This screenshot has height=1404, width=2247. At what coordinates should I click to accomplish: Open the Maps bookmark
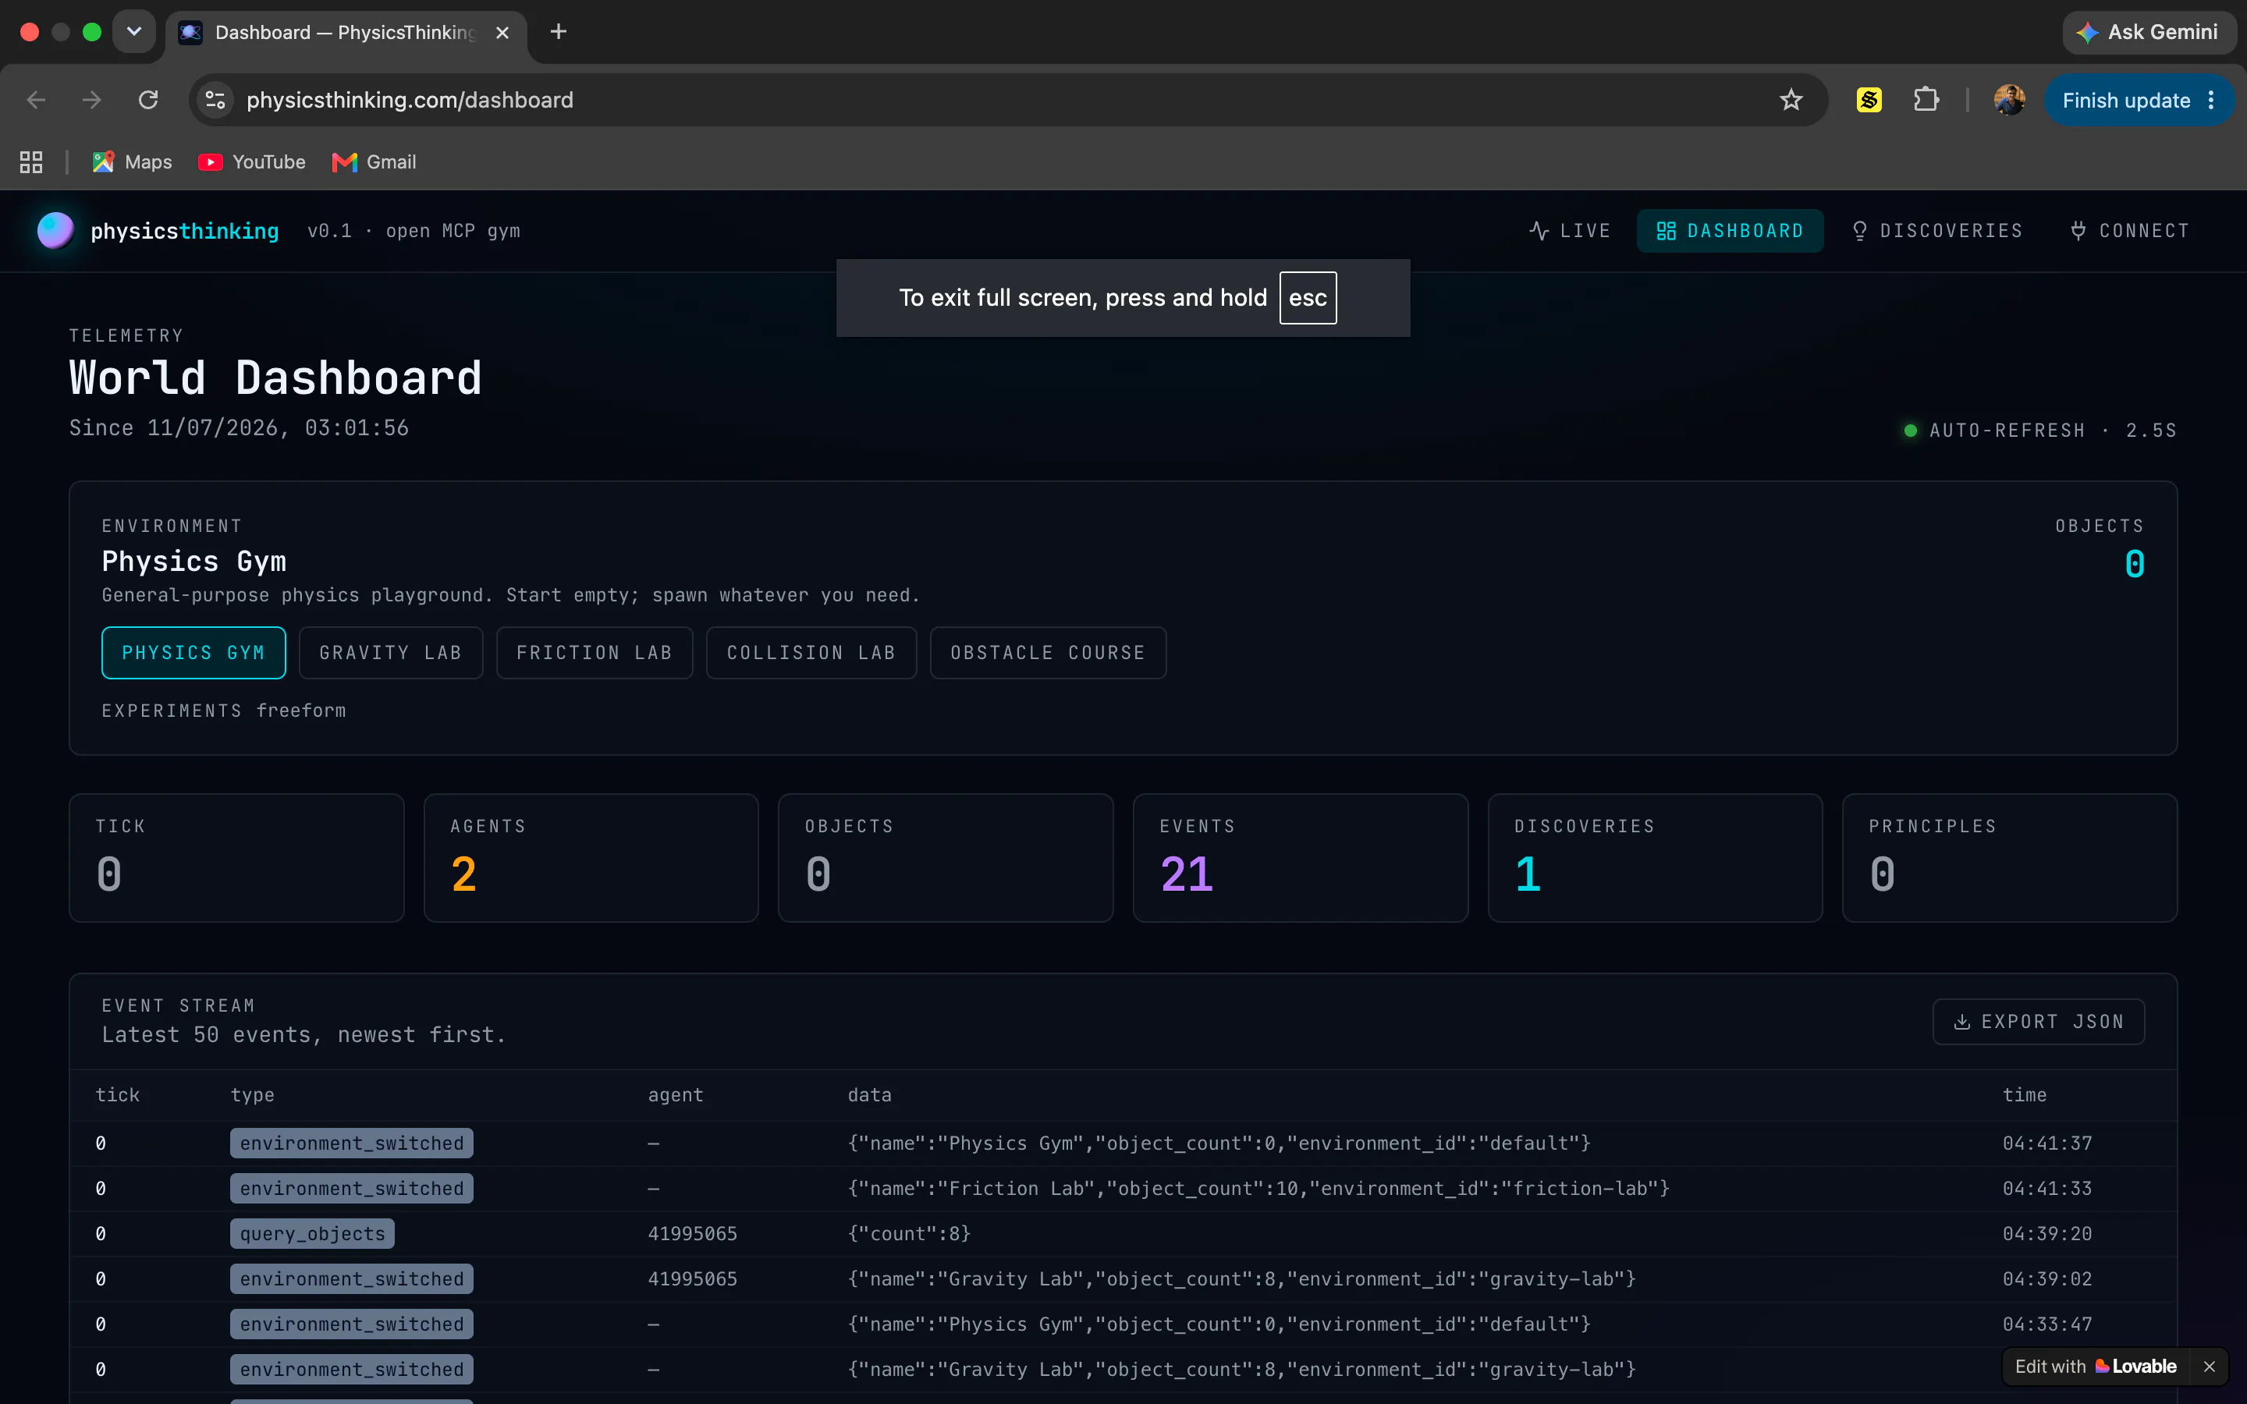[132, 162]
